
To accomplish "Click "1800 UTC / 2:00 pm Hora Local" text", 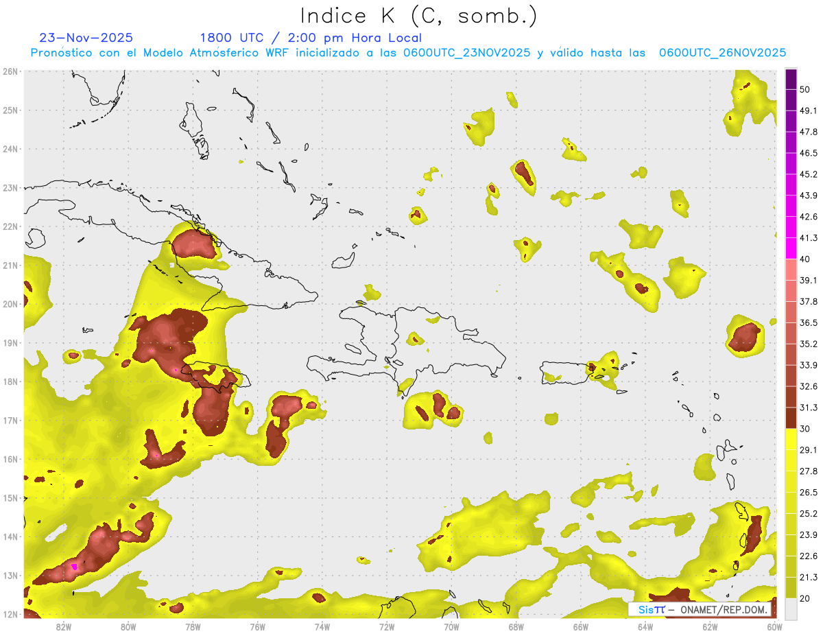I will pyautogui.click(x=311, y=38).
